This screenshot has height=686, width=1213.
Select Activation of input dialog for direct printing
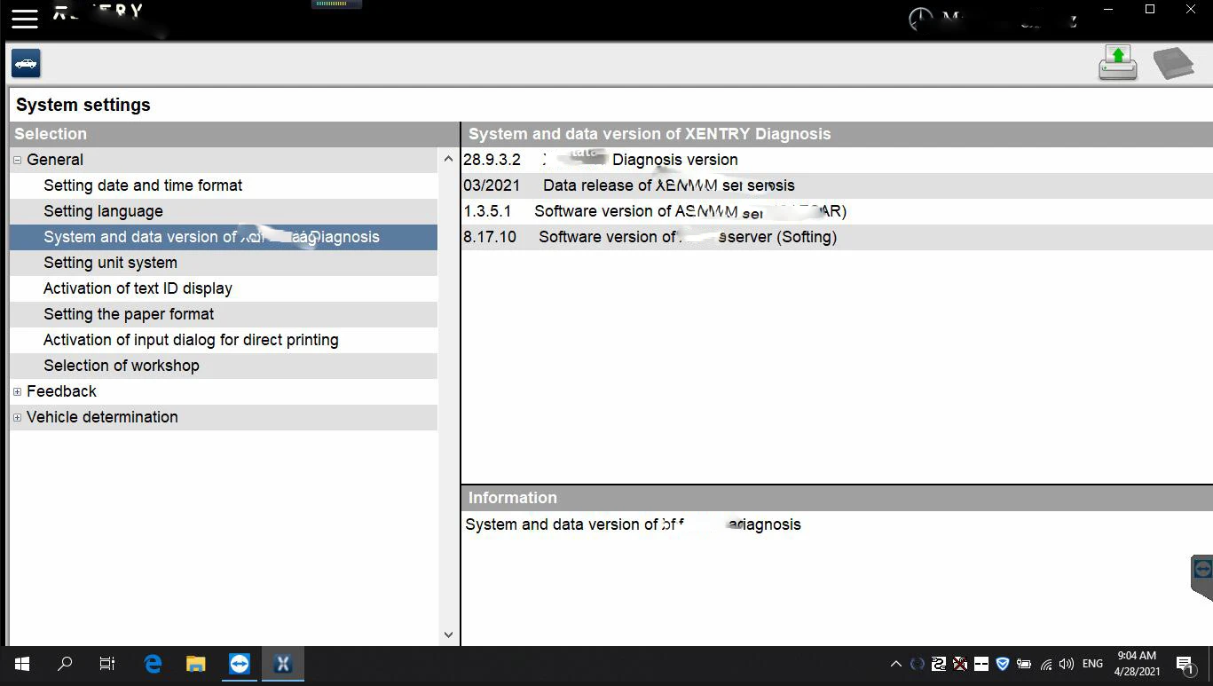224,340
